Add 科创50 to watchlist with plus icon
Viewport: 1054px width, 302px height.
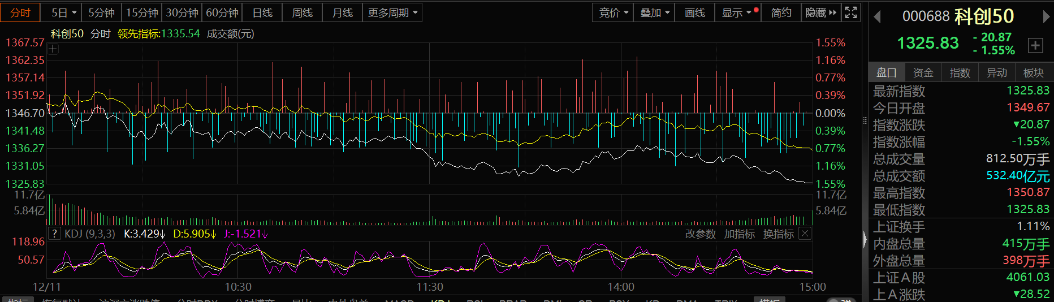pos(1035,46)
